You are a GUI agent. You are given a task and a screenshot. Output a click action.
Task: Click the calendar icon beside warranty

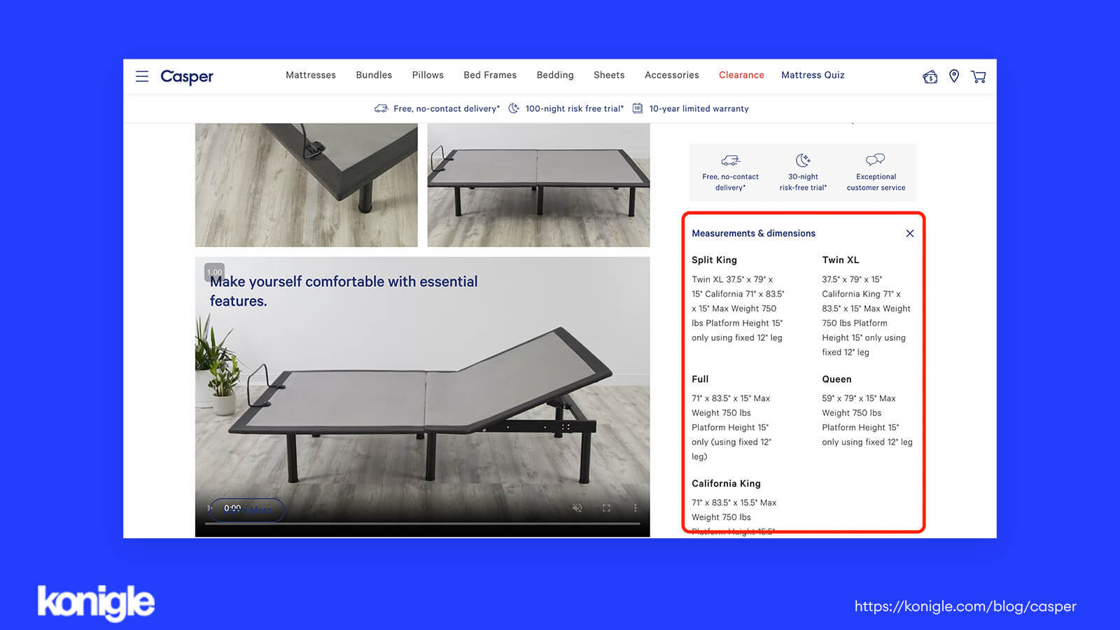637,108
